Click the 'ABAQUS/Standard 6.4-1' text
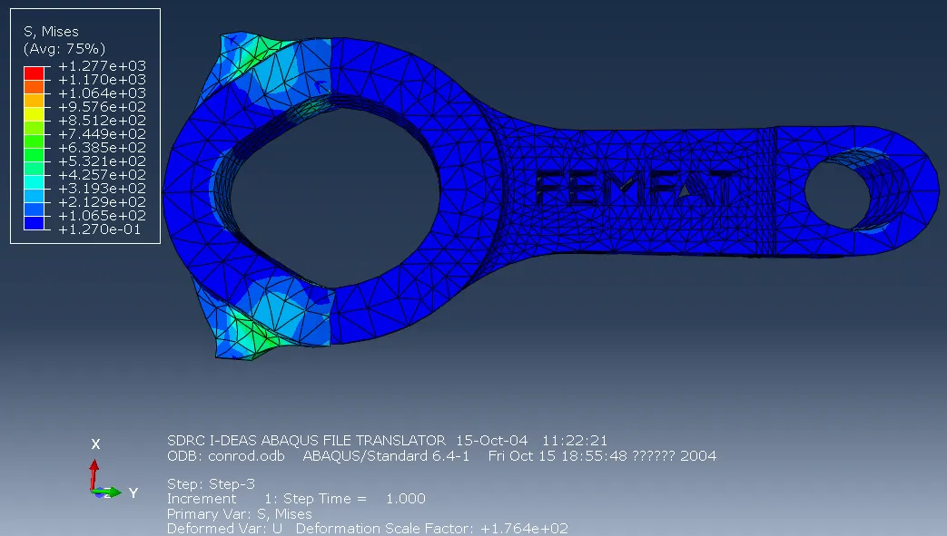This screenshot has width=947, height=536. click(x=386, y=455)
